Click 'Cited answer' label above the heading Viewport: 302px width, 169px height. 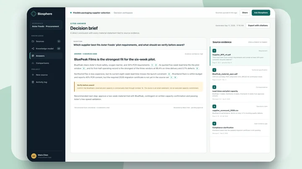point(78,23)
